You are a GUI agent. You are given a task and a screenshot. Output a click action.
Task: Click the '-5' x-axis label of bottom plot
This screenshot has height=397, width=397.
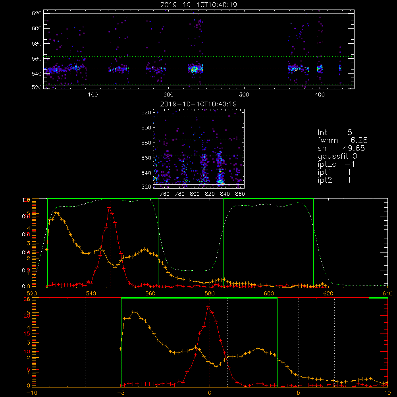121,393
